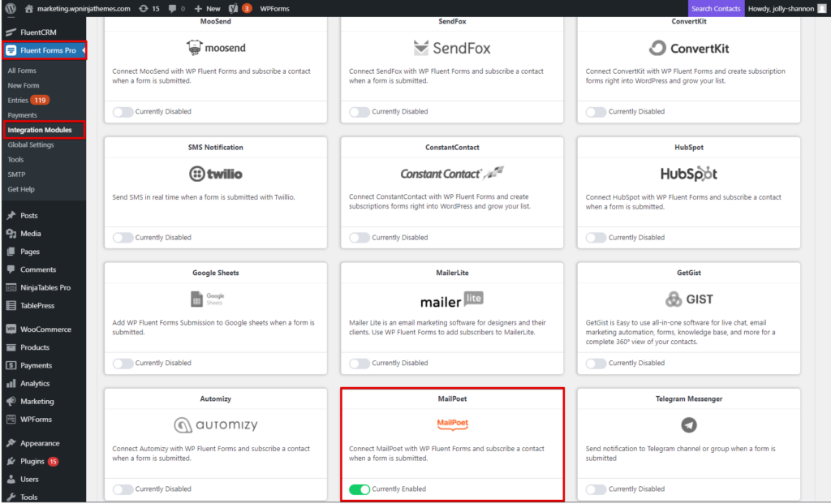The image size is (831, 504).
Task: Enable the Google Sheets integration toggle
Action: pyautogui.click(x=123, y=364)
